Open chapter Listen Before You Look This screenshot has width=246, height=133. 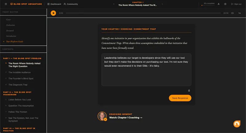click(x=20, y=100)
